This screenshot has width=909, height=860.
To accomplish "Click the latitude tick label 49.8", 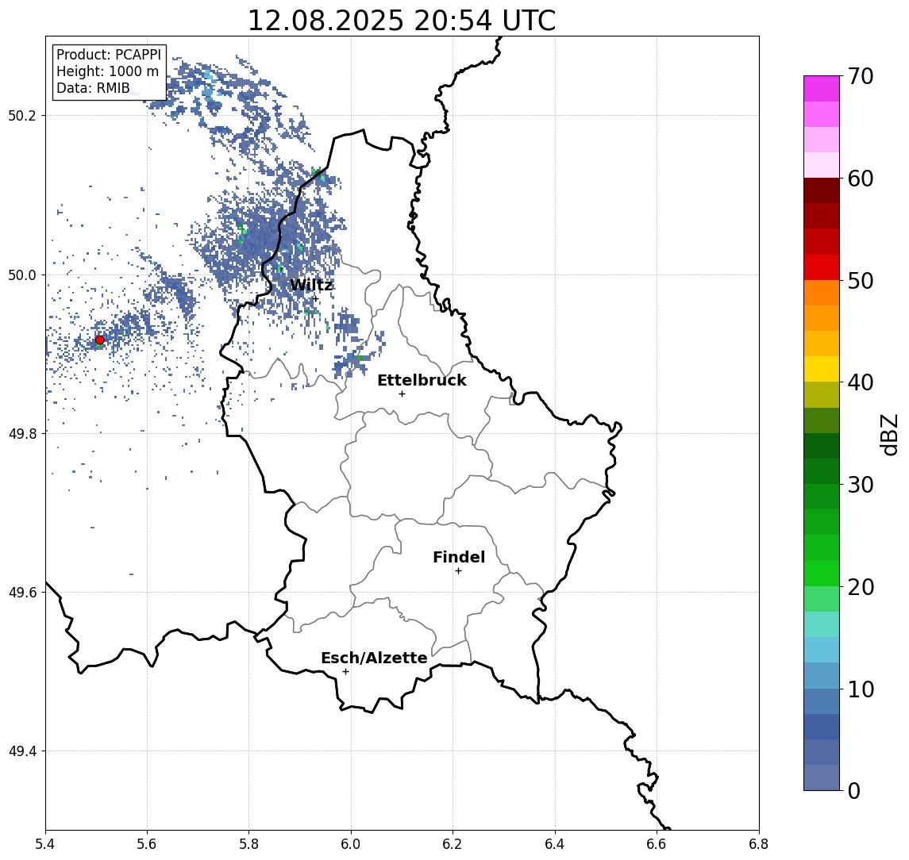I will [x=22, y=433].
